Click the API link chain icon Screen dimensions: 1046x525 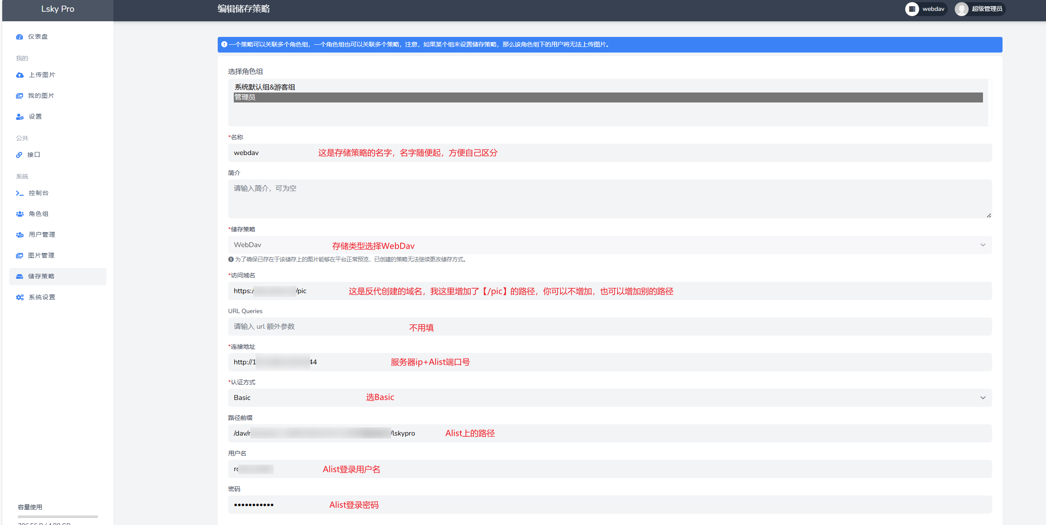tap(19, 155)
